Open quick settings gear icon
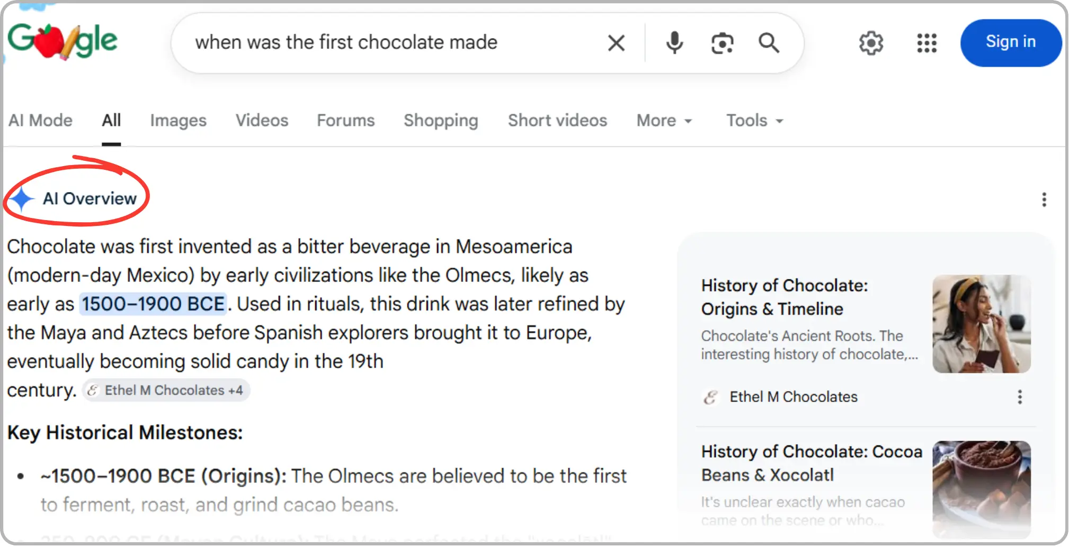Image resolution: width=1069 pixels, height=547 pixels. pyautogui.click(x=871, y=43)
